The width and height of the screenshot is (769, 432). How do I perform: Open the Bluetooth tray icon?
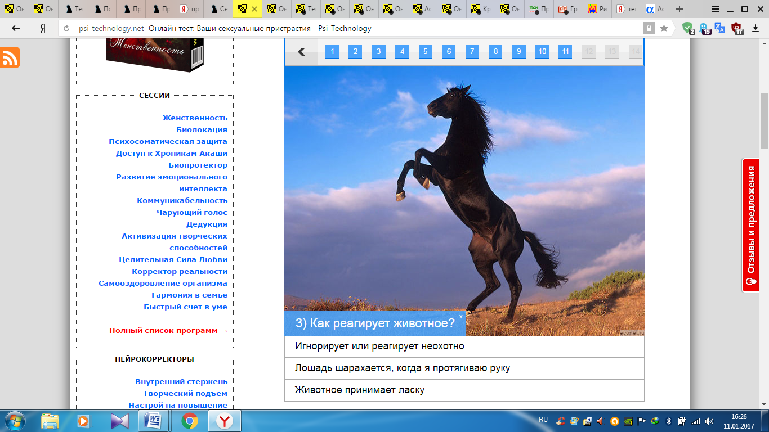(x=669, y=421)
